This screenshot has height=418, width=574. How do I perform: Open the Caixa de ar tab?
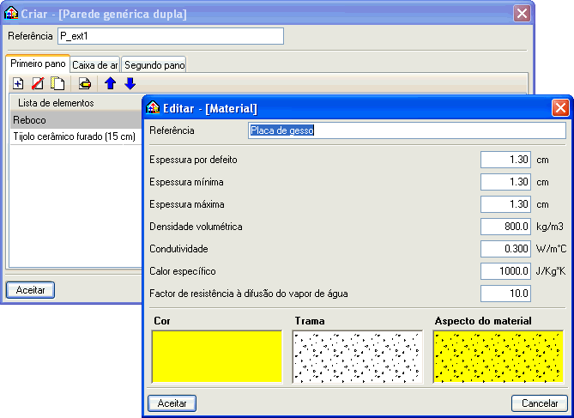pos(95,65)
